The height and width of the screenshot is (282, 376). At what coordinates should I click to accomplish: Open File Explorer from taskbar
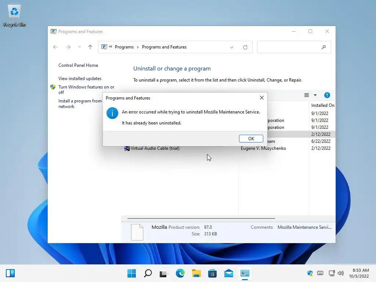tap(196, 273)
